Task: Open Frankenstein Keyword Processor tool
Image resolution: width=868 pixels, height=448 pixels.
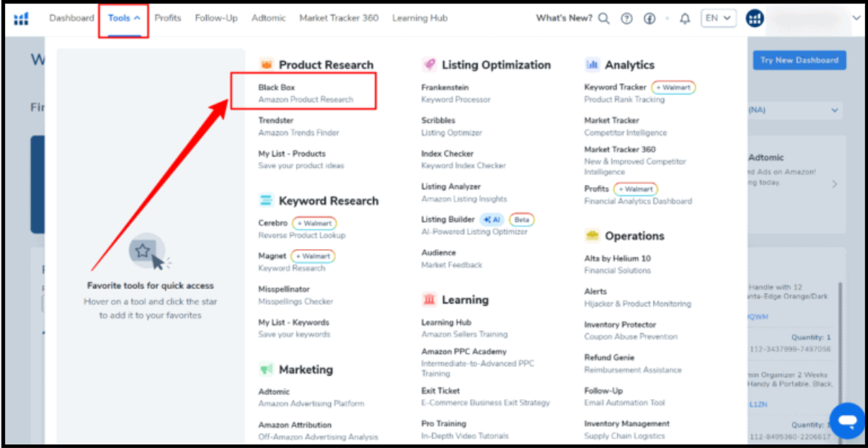Action: 455,93
